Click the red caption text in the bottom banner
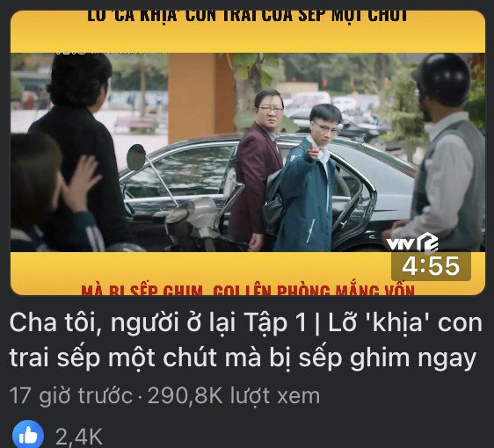 248,290
